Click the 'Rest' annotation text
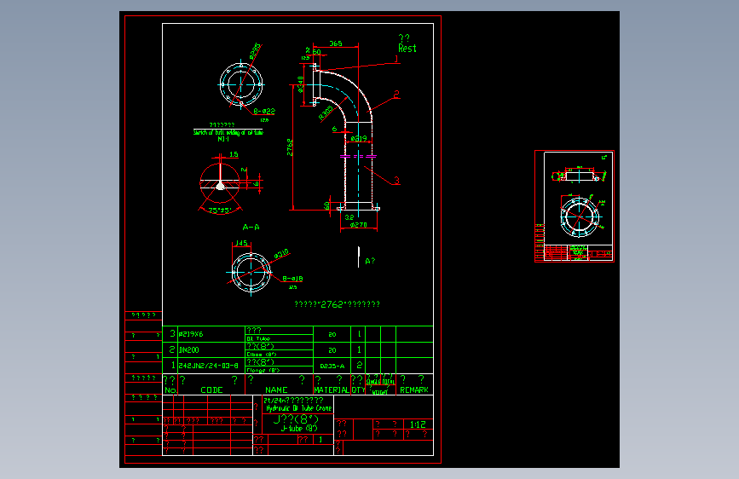Image resolution: width=739 pixels, height=479 pixels. (x=407, y=48)
